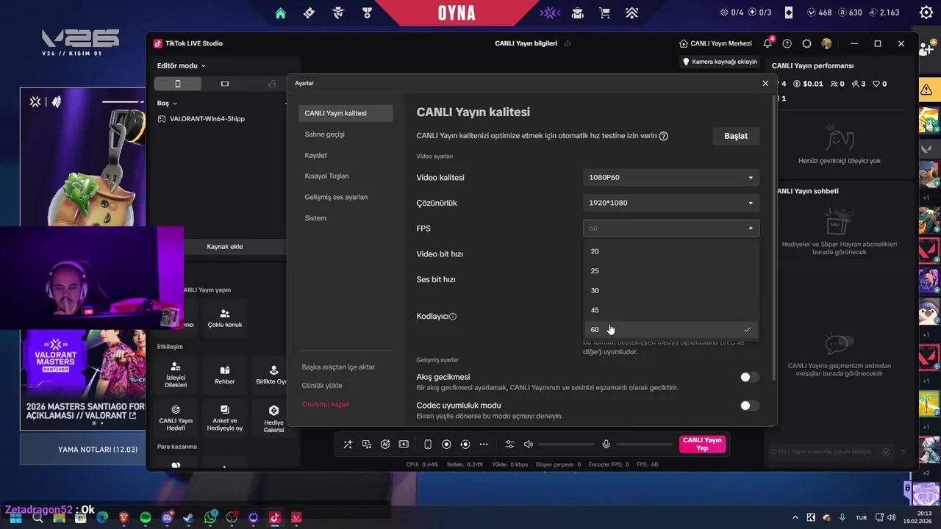
Task: Click the CANLI Yayın Yap button
Action: (x=702, y=444)
